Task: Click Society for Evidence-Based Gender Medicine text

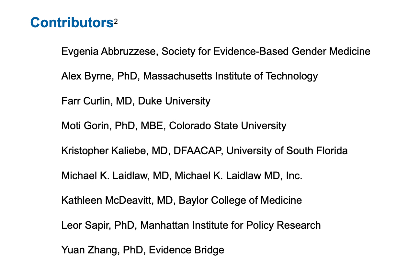Action: (x=266, y=51)
